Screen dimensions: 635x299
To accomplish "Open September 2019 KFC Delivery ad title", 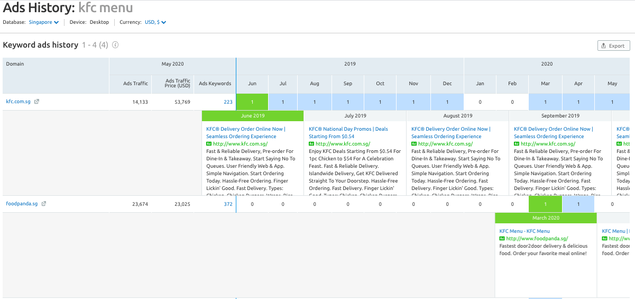I will (554, 132).
